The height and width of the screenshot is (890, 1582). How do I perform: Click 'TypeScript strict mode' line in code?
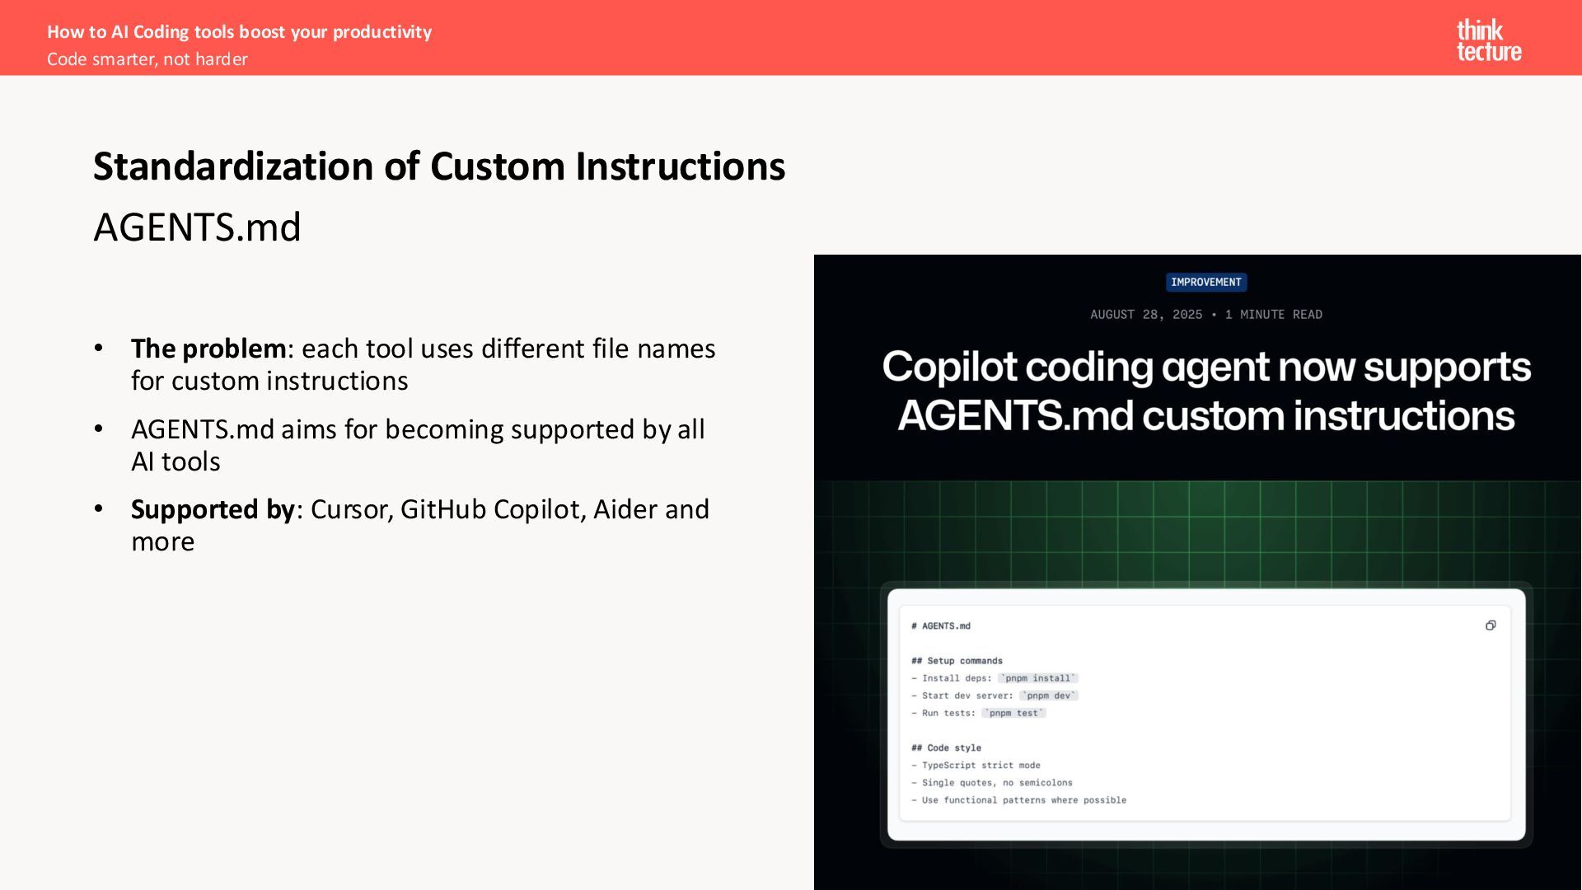980,766
